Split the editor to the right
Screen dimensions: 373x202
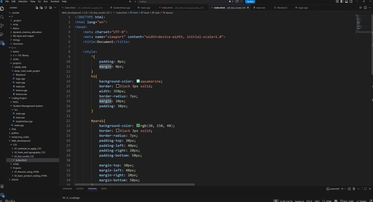point(366,7)
